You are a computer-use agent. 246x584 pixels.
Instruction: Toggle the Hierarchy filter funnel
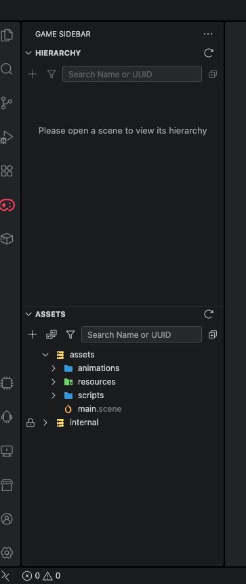coord(52,74)
